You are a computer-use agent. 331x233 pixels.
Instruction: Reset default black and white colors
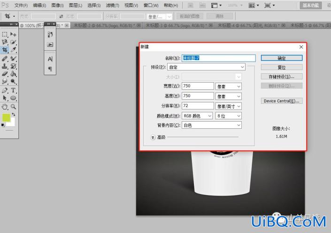pyautogui.click(x=3, y=125)
